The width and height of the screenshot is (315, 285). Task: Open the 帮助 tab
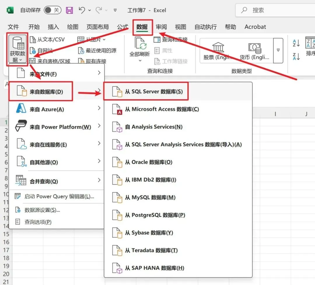click(x=230, y=27)
